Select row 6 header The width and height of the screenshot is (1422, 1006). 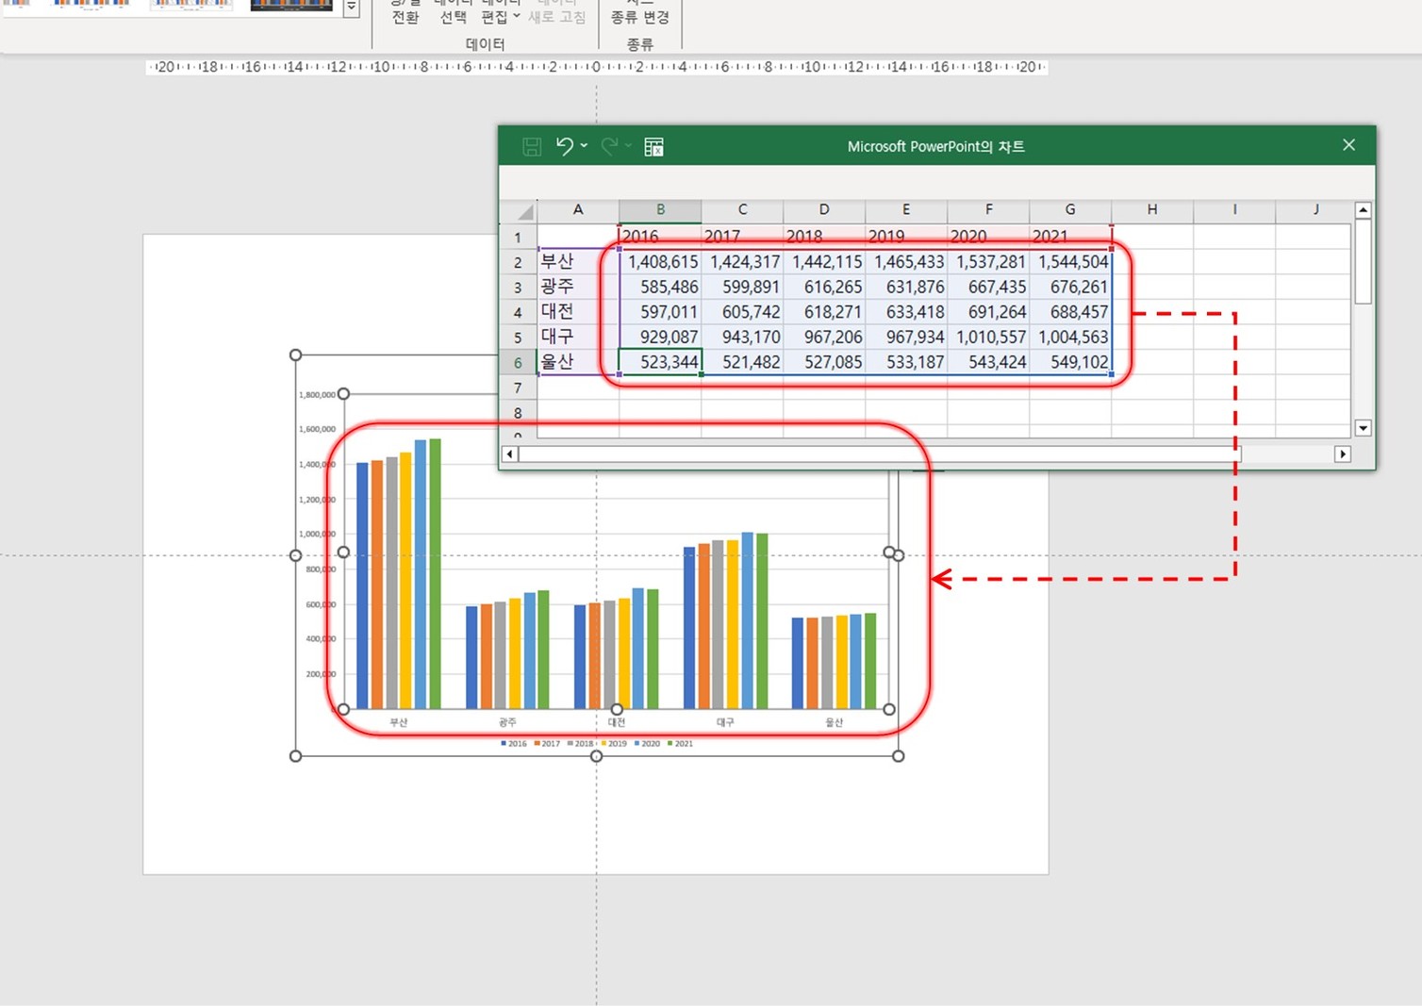coord(518,363)
